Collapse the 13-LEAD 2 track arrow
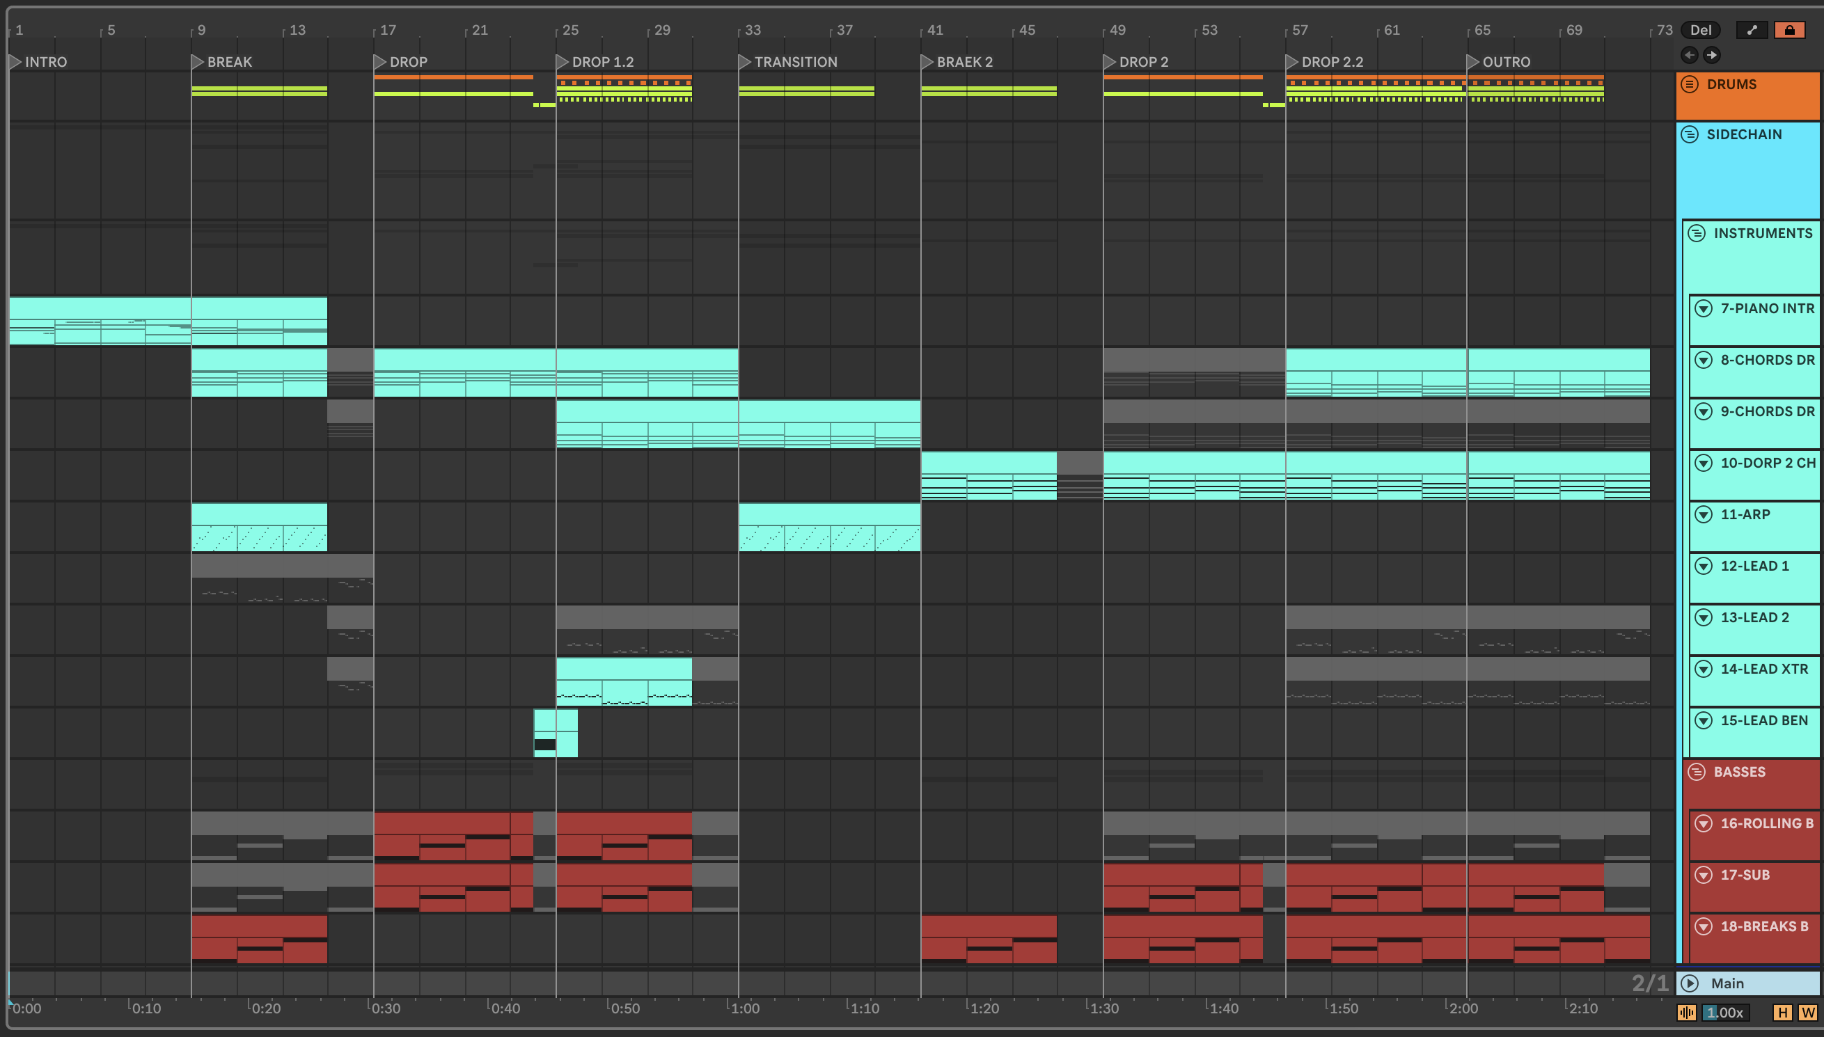This screenshot has height=1037, width=1824. [1704, 617]
